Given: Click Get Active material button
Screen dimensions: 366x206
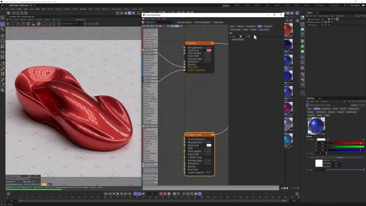Looking at the screenshot, I should coord(184,22).
